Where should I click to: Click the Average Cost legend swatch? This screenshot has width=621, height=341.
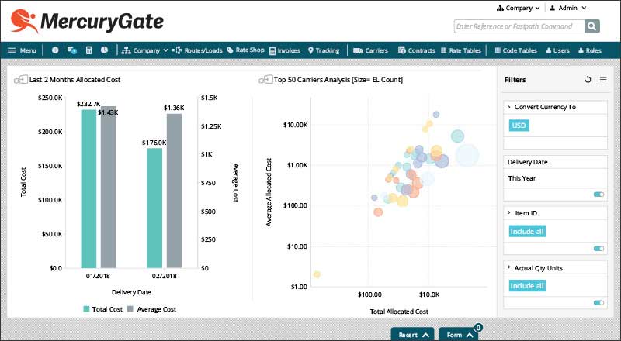pos(130,309)
